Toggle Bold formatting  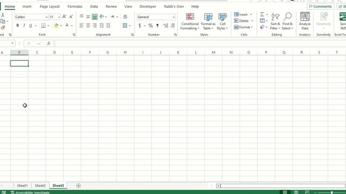click(x=17, y=25)
